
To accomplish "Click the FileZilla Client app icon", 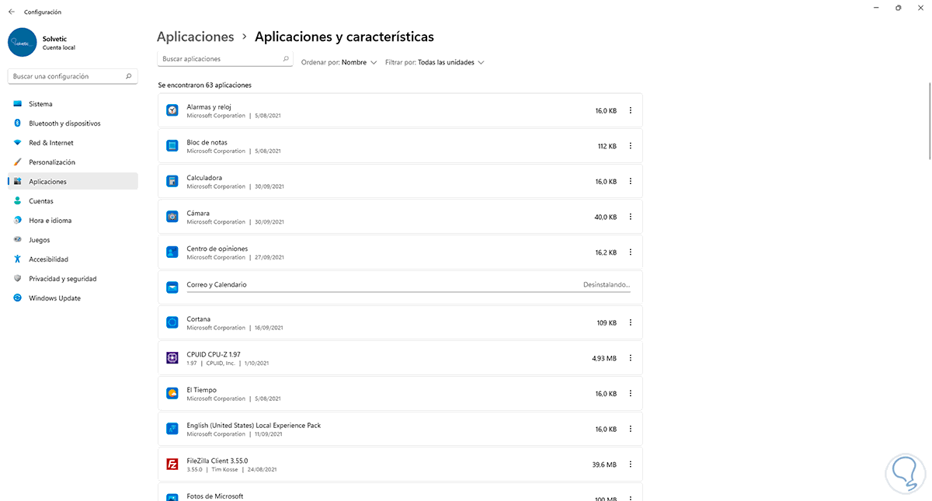I will [x=172, y=464].
